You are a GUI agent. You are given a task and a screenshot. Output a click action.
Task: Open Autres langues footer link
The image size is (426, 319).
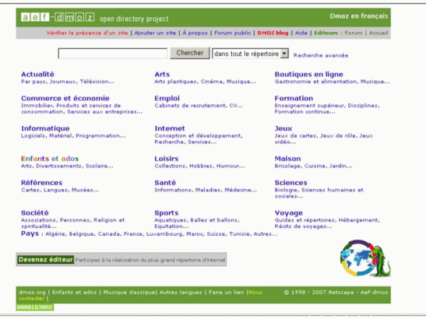pyautogui.click(x=181, y=293)
